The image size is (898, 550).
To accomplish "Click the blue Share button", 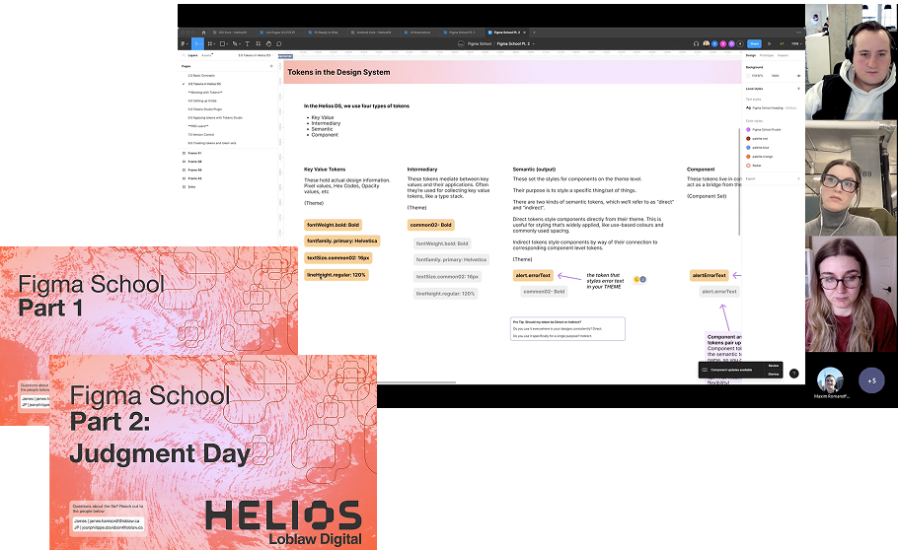I will [x=754, y=44].
